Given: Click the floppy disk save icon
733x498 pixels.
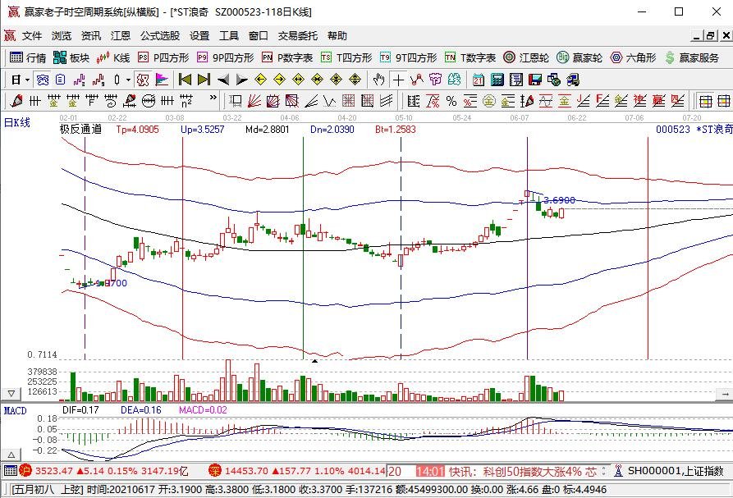Looking at the screenshot, I should pos(535,80).
